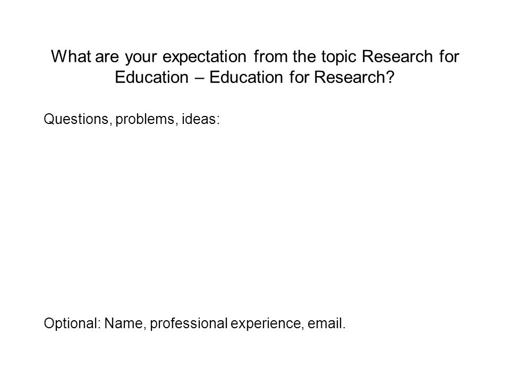510x383 pixels.
Task: Click the second "Education" after the dash
Action: 246,77
